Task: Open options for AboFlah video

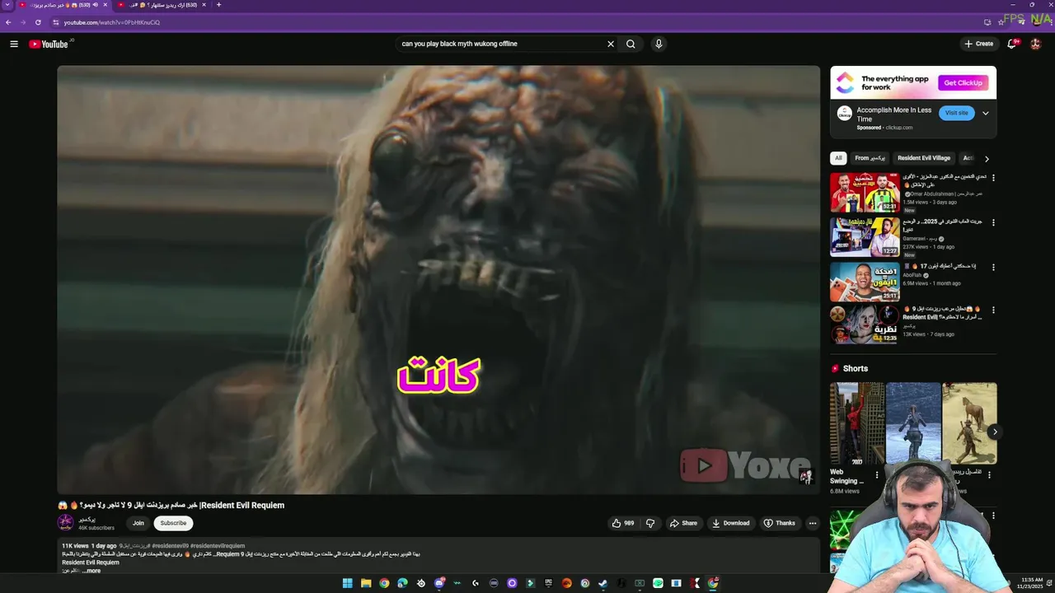Action: (993, 267)
